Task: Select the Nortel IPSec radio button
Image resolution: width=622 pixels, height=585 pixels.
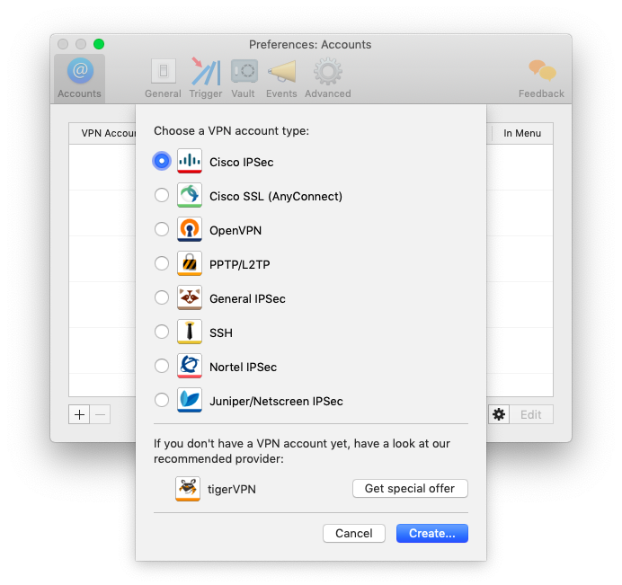Action: (x=162, y=366)
